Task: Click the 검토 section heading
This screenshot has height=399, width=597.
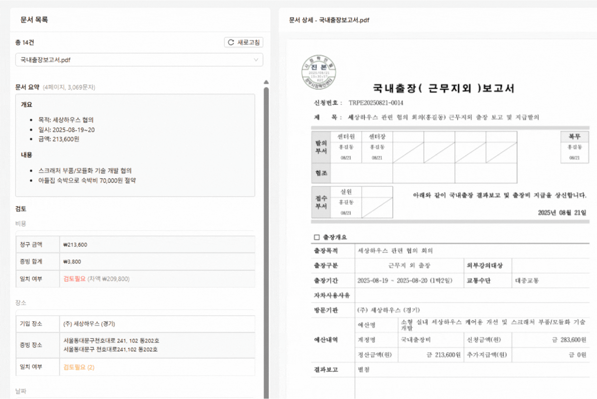Action: point(21,209)
